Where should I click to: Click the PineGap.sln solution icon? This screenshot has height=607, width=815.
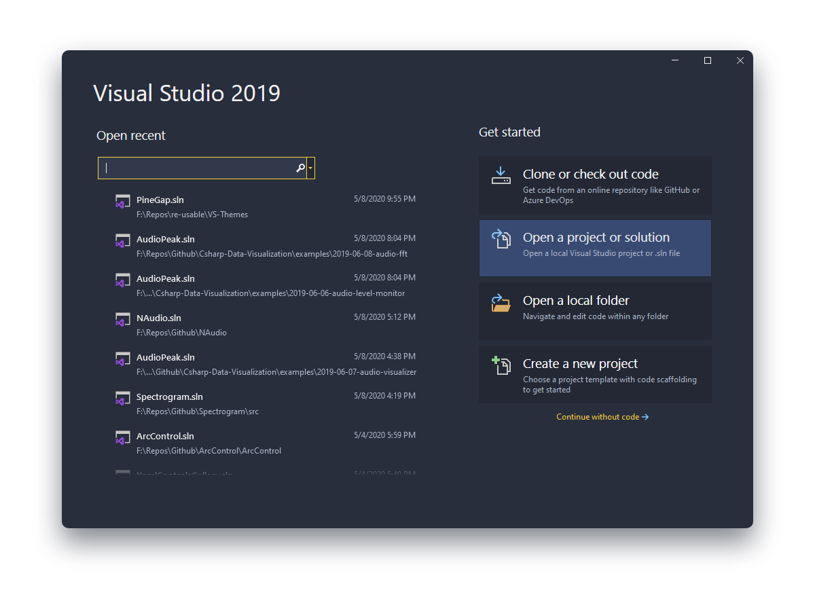(122, 202)
